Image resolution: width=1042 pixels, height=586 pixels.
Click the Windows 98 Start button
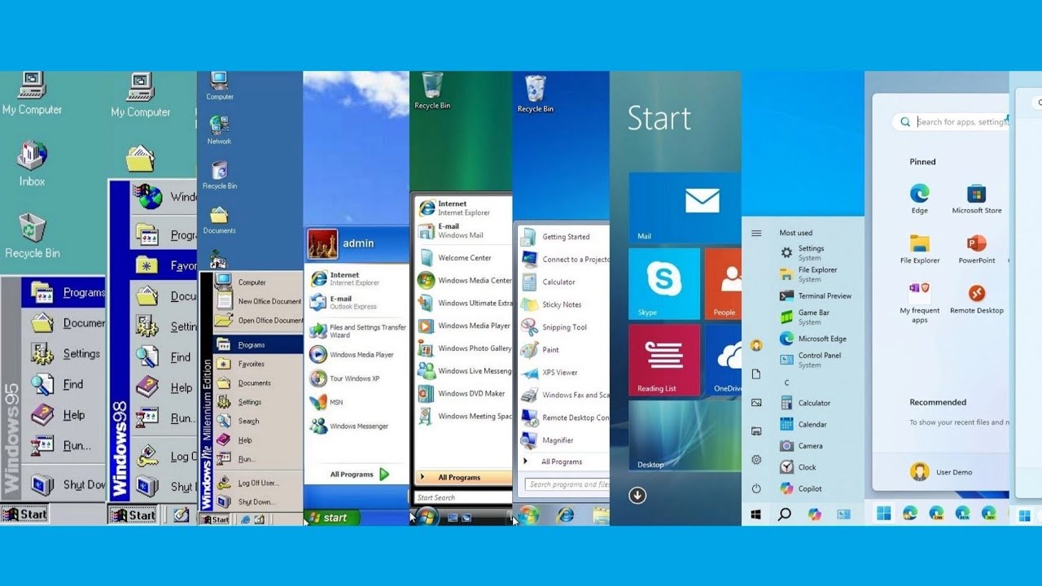[x=134, y=515]
